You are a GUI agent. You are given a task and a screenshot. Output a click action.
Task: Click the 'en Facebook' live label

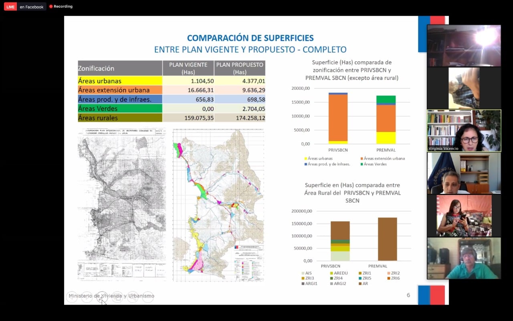click(32, 7)
